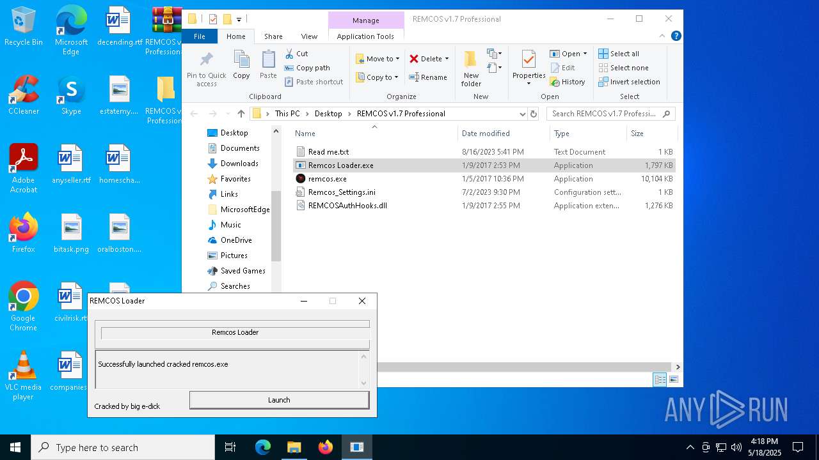This screenshot has width=819, height=460.
Task: Open the Notifications action center
Action: [798, 447]
